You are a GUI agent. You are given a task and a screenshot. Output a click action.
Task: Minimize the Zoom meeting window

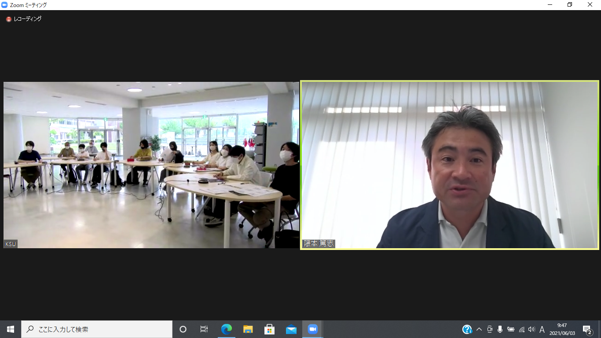550,5
